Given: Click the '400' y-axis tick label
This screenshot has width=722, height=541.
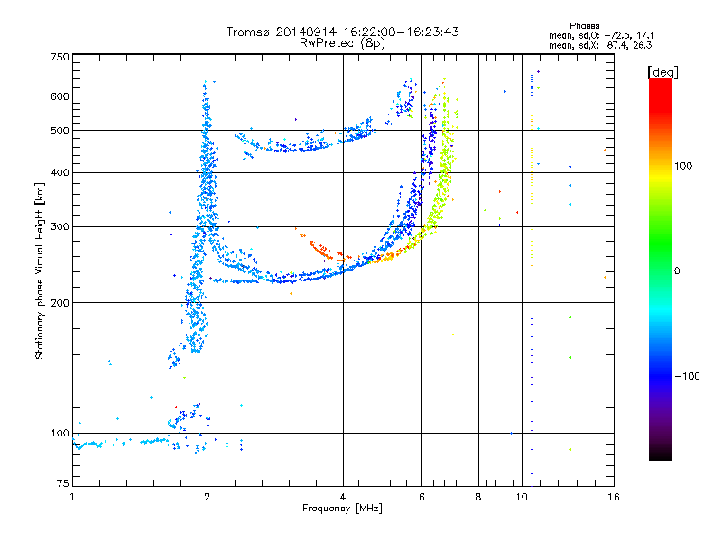Looking at the screenshot, I should coord(60,172).
